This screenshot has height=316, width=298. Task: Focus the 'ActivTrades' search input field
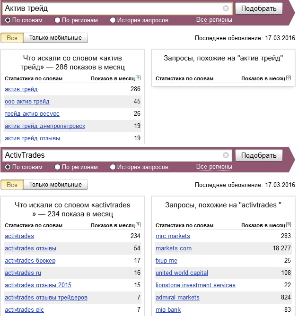113,155
